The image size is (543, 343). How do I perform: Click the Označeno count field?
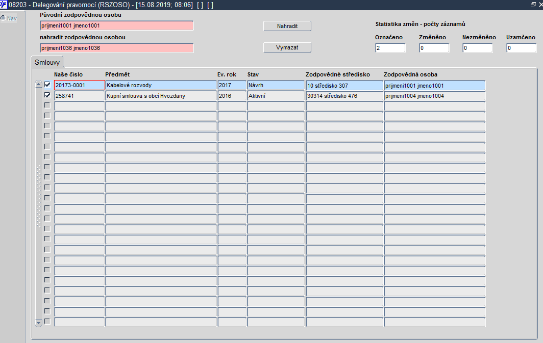[390, 48]
